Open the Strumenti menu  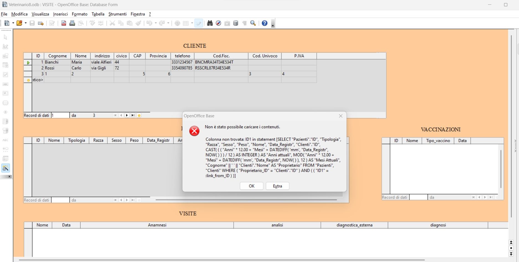(x=117, y=14)
